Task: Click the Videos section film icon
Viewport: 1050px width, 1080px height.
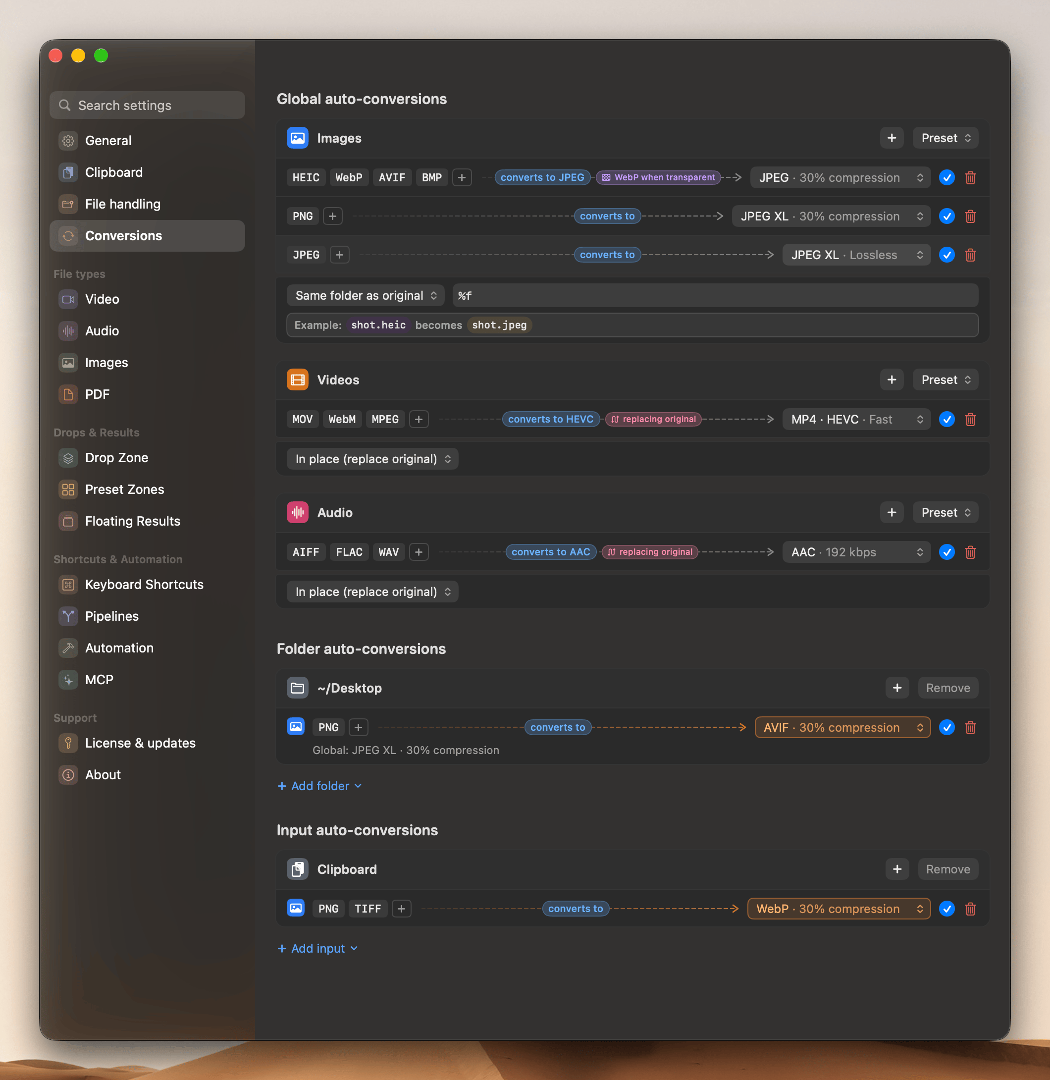Action: 297,379
